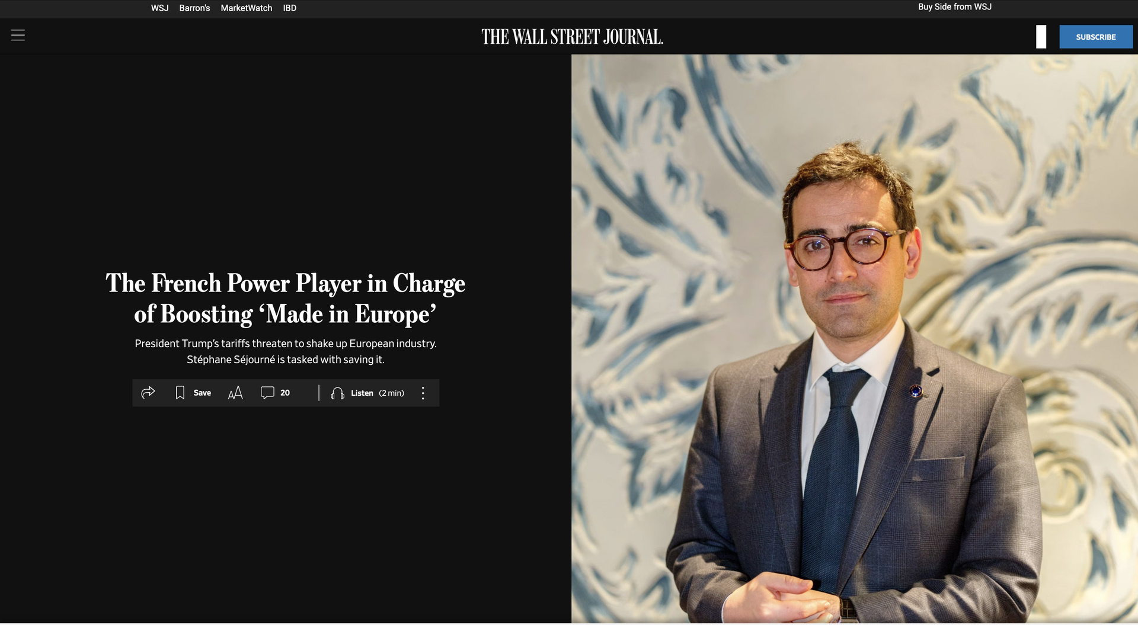Open Barron's from the top bar
The image size is (1138, 625).
tap(194, 8)
